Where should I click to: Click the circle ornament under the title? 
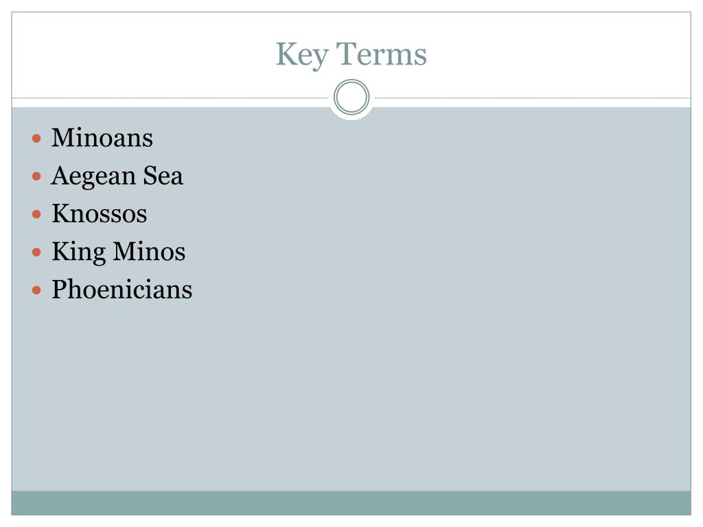click(351, 97)
